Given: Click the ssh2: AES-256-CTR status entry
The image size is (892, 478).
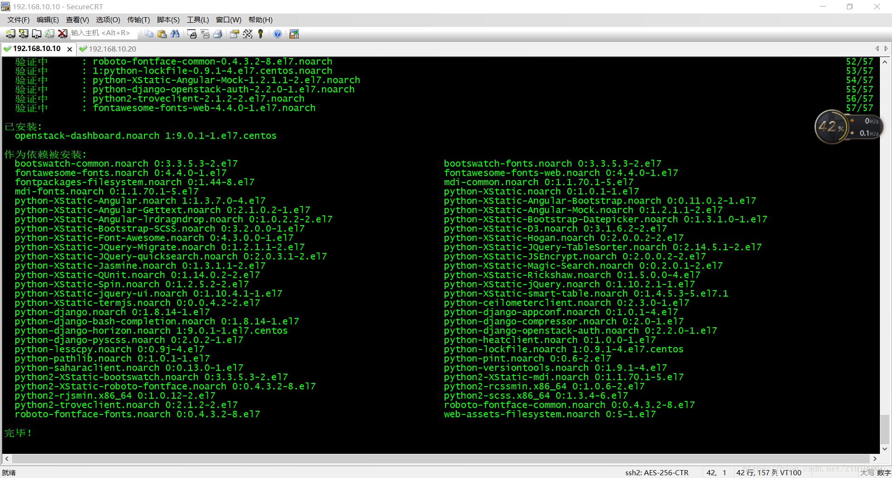Looking at the screenshot, I should pyautogui.click(x=656, y=472).
